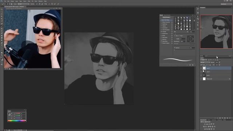
Task: Open the File menu
Action: (5, 1)
